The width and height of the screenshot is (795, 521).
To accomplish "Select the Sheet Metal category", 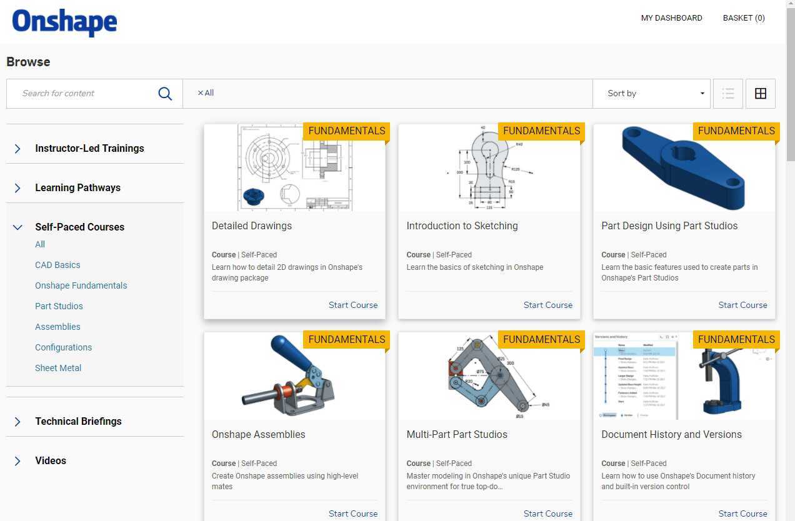I will click(58, 368).
